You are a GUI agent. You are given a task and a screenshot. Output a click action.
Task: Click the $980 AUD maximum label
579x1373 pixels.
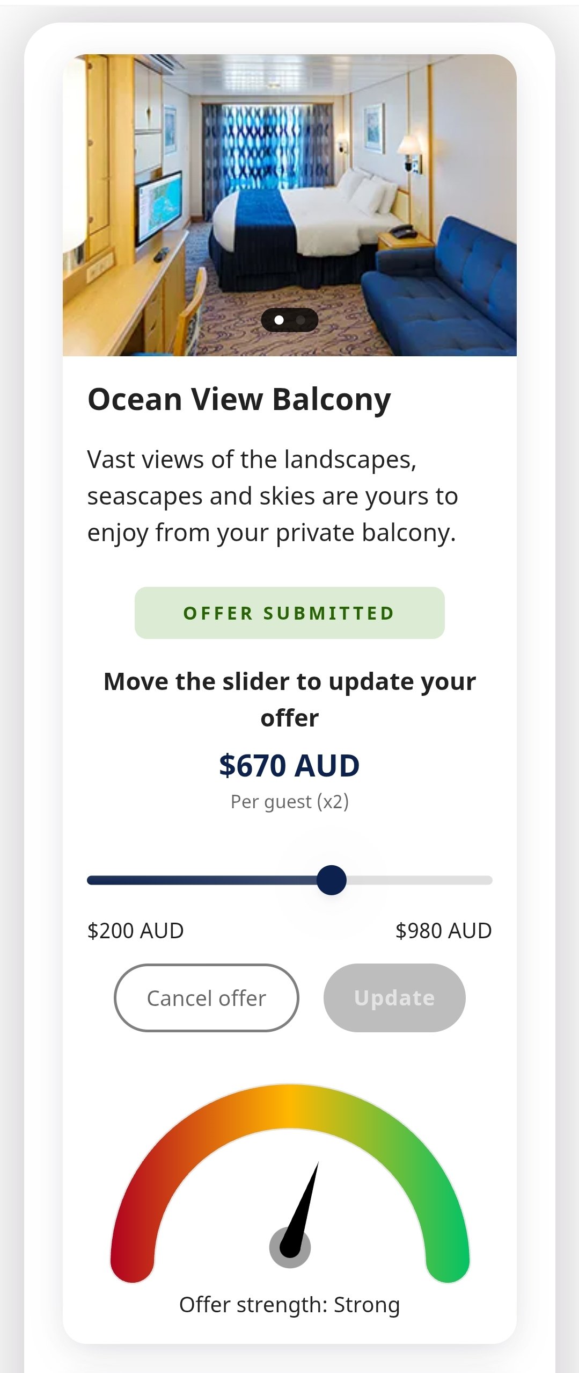tap(443, 931)
